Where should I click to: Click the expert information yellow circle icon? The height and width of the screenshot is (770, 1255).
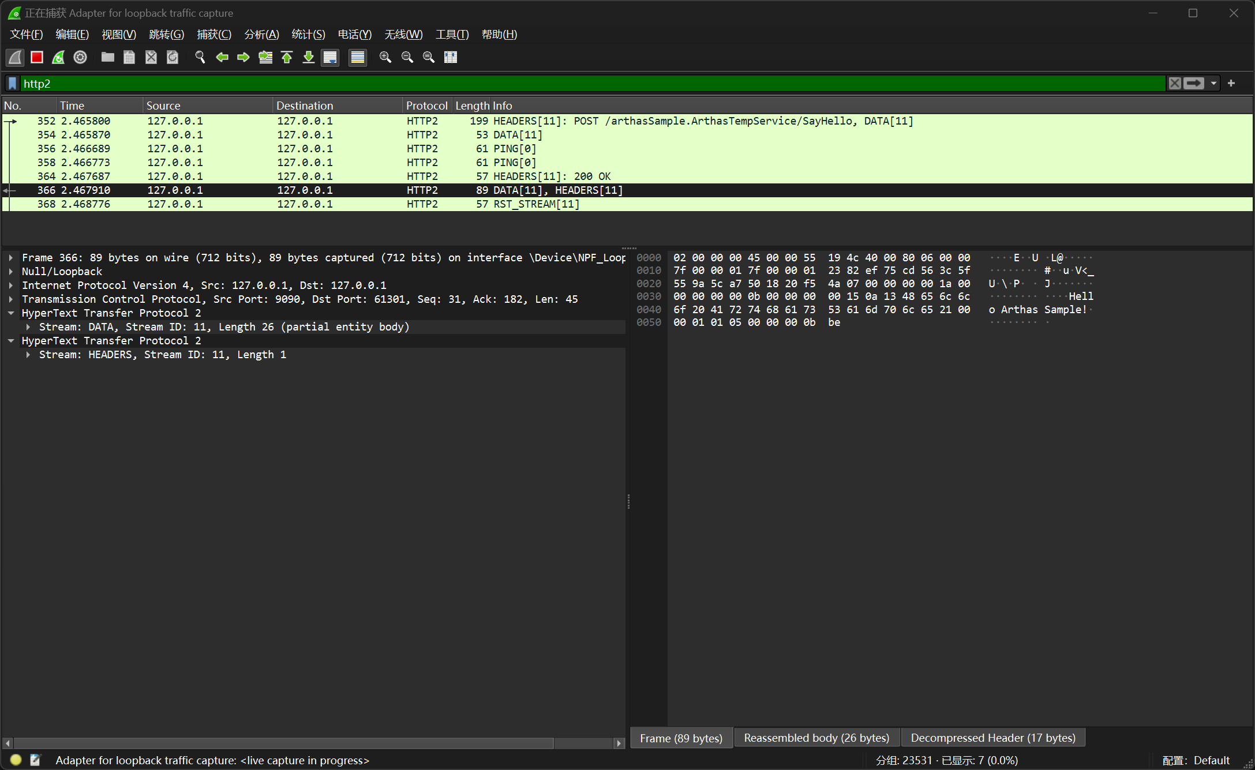pyautogui.click(x=16, y=760)
